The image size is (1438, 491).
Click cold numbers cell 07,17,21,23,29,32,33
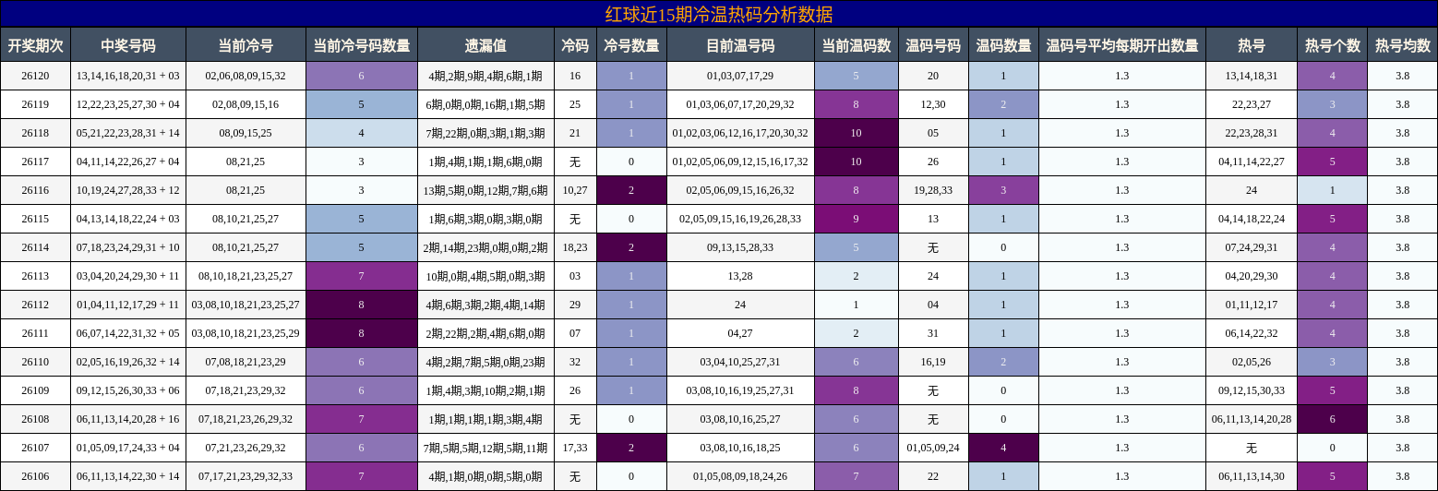(x=246, y=476)
